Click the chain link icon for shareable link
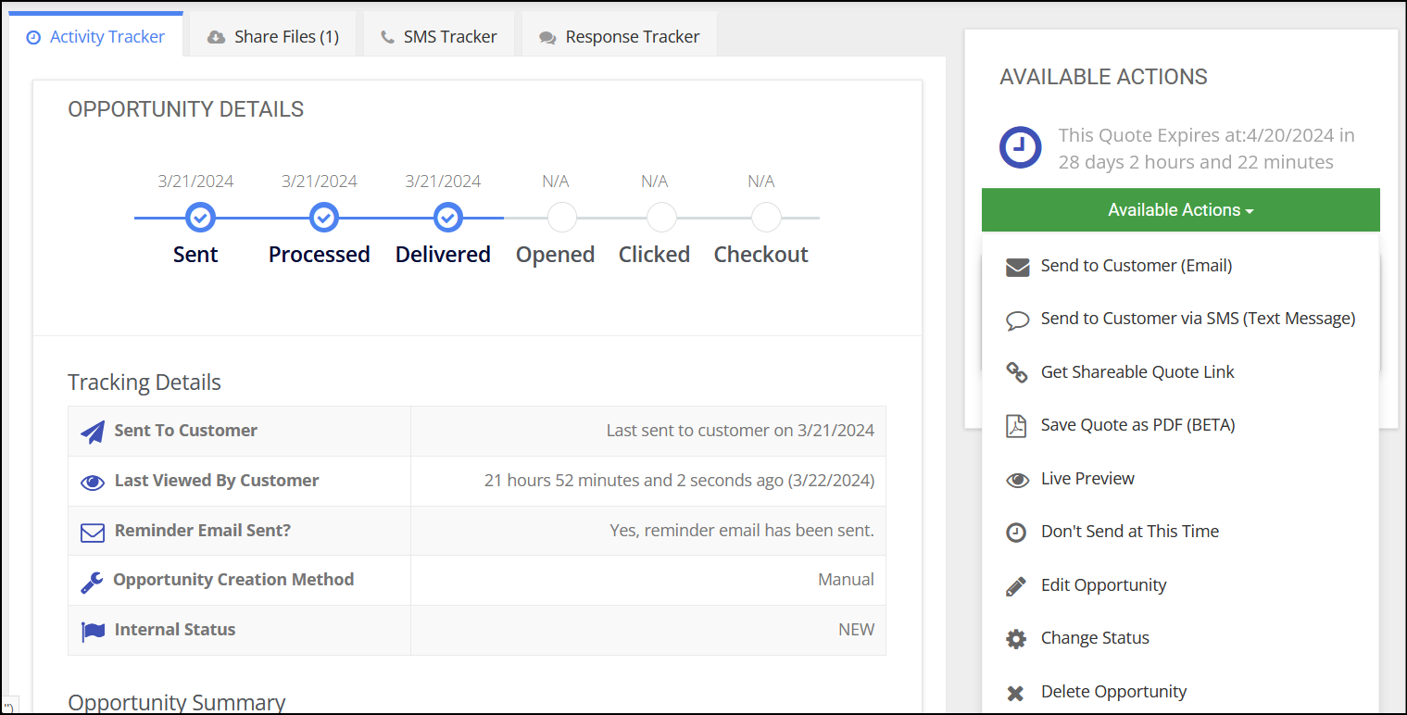This screenshot has width=1407, height=715. (1017, 373)
